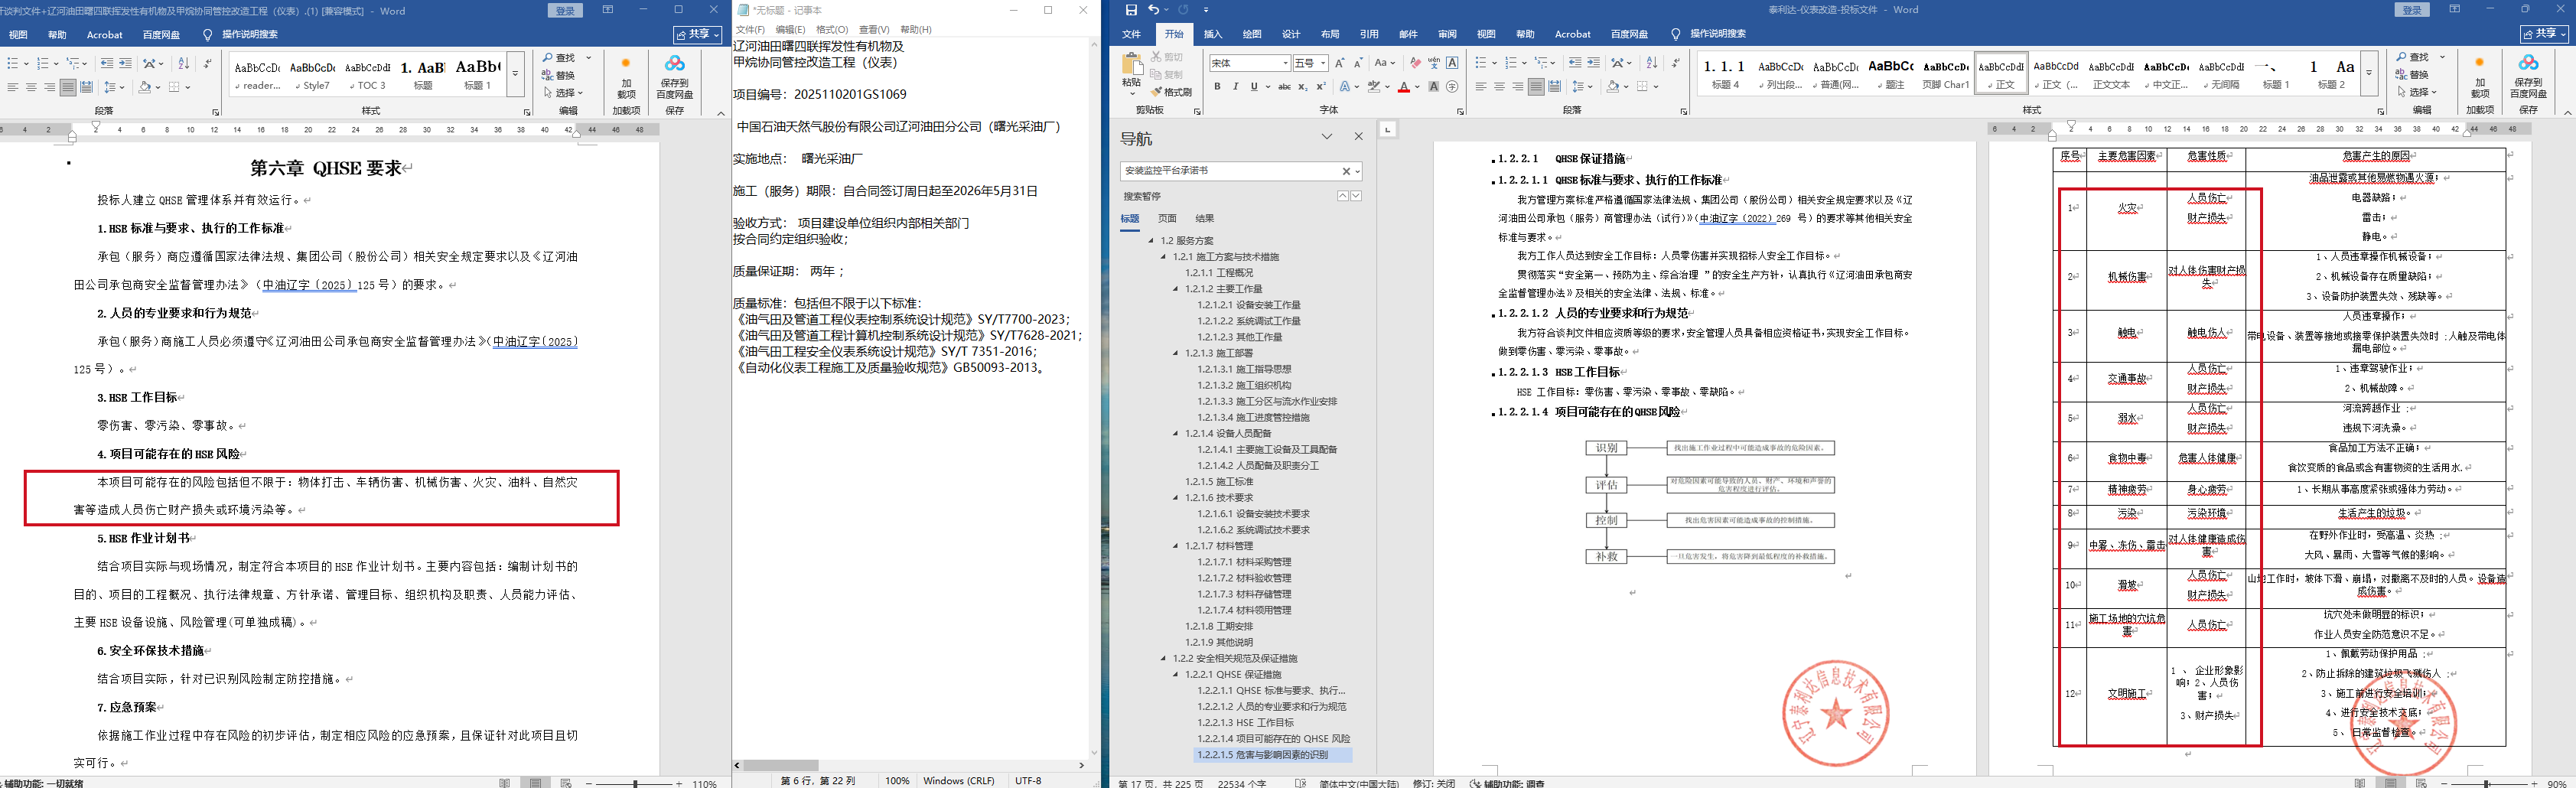The image size is (2576, 788).
Task: Click Line Spacing icon in right Word
Action: tap(1577, 87)
